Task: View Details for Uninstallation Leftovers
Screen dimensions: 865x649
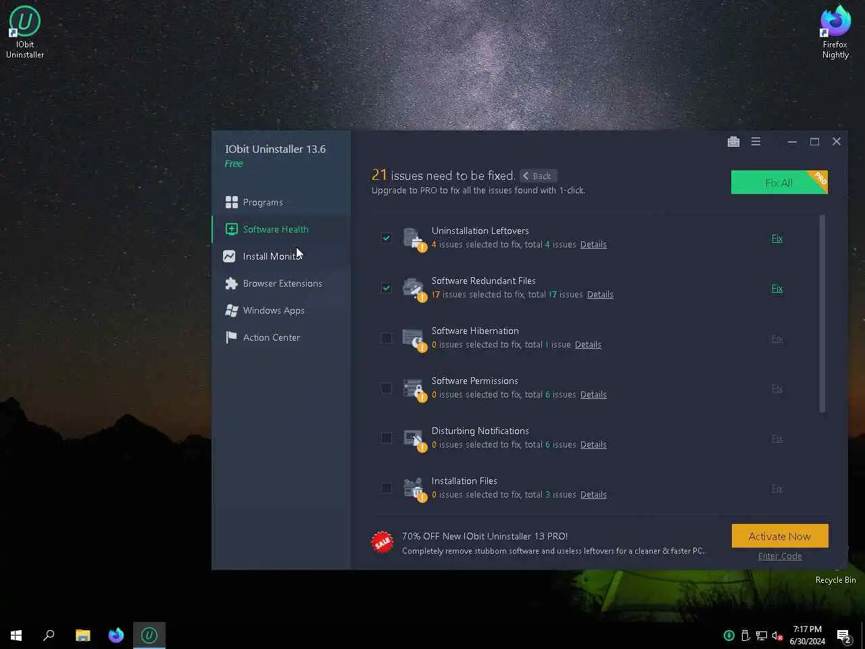Action: tap(593, 245)
